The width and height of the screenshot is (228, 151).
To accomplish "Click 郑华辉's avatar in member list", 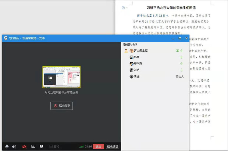I will click(x=131, y=64).
